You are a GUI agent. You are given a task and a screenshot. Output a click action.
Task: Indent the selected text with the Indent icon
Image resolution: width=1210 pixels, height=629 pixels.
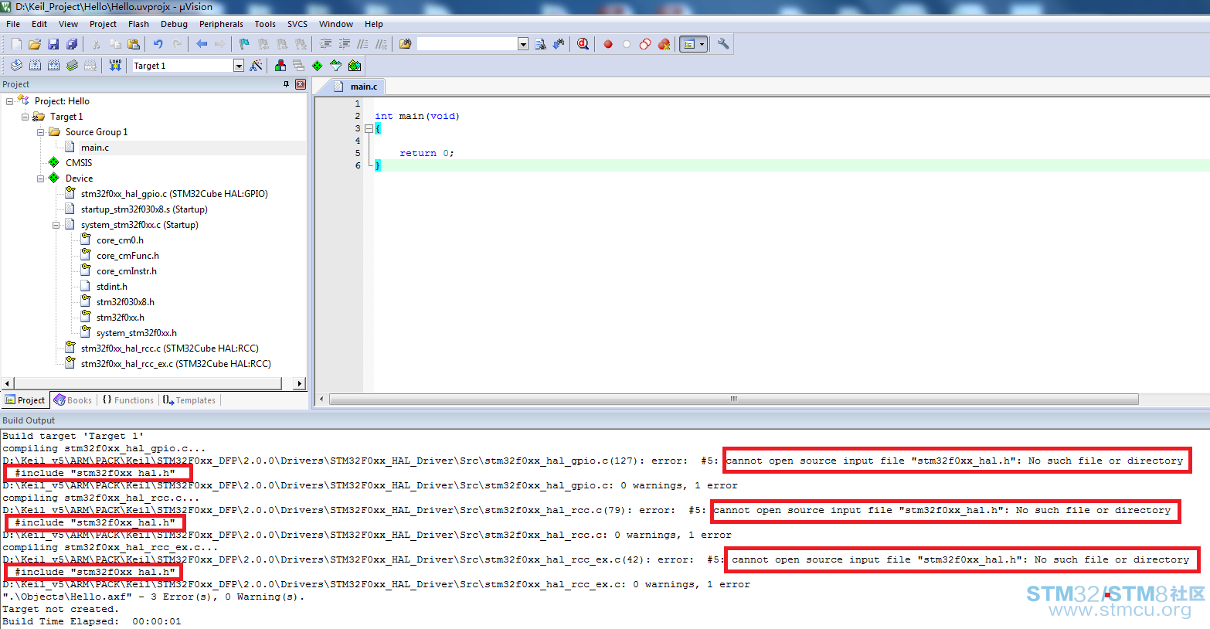[325, 44]
